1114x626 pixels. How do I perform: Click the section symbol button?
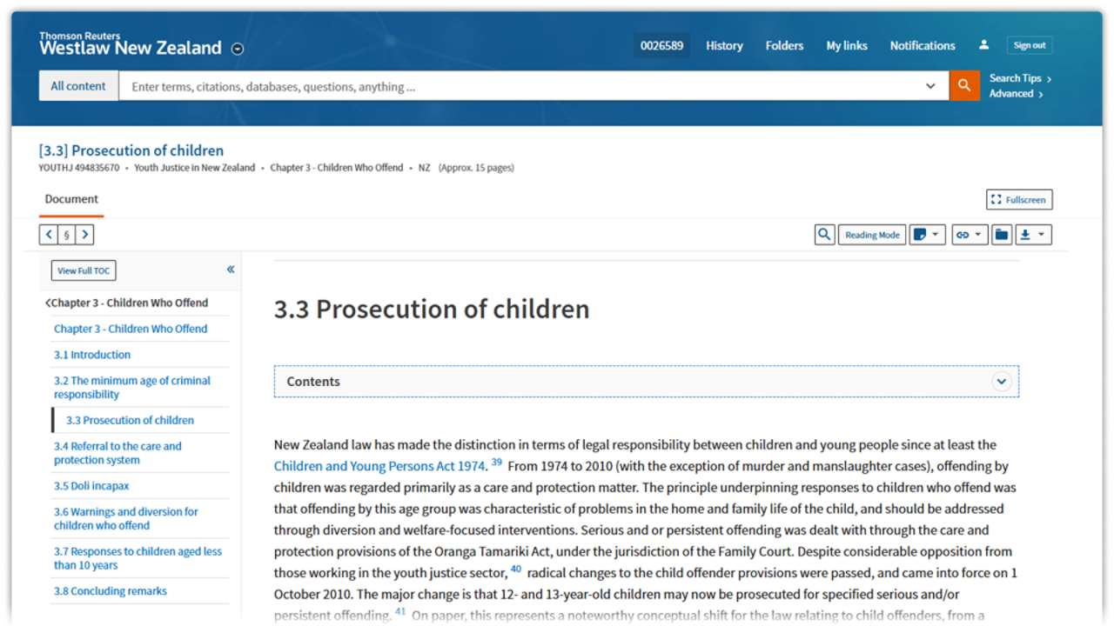coord(66,235)
